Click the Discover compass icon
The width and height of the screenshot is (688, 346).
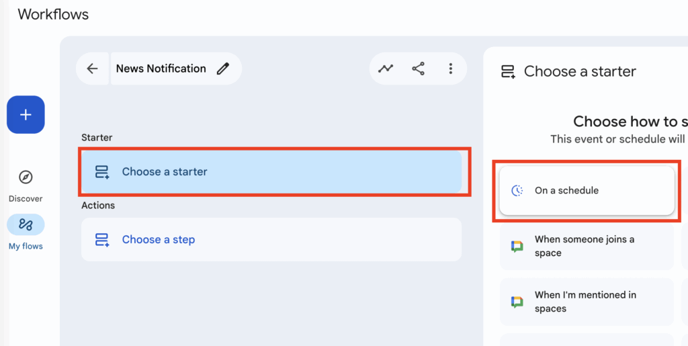[26, 177]
